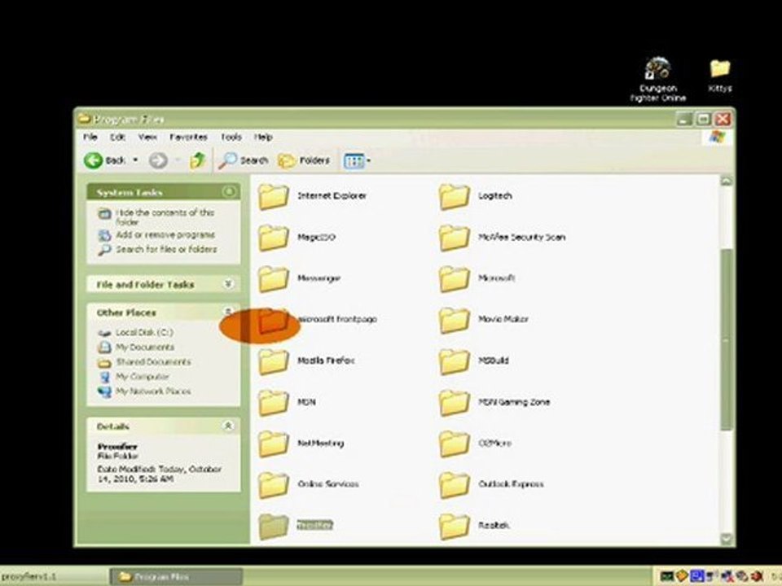Viewport: 782px width, 586px height.
Task: Open Back button history dropdown arrow
Action: pyautogui.click(x=135, y=160)
